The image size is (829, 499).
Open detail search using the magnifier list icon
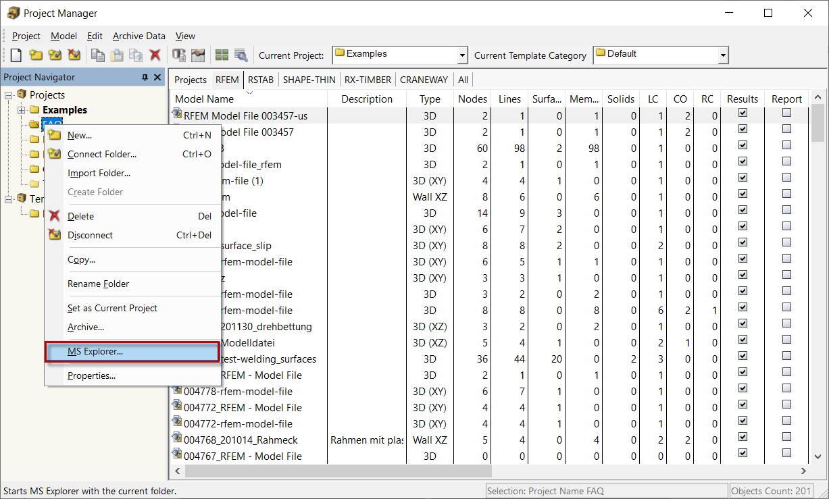click(241, 55)
